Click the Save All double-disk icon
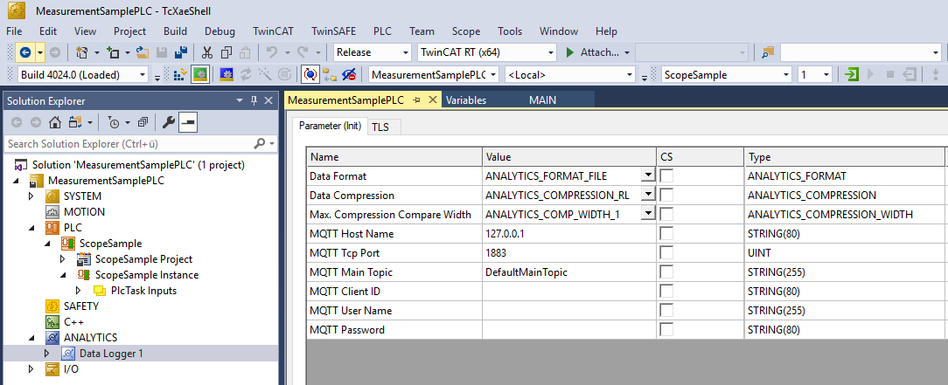This screenshot has height=385, width=948. [180, 52]
